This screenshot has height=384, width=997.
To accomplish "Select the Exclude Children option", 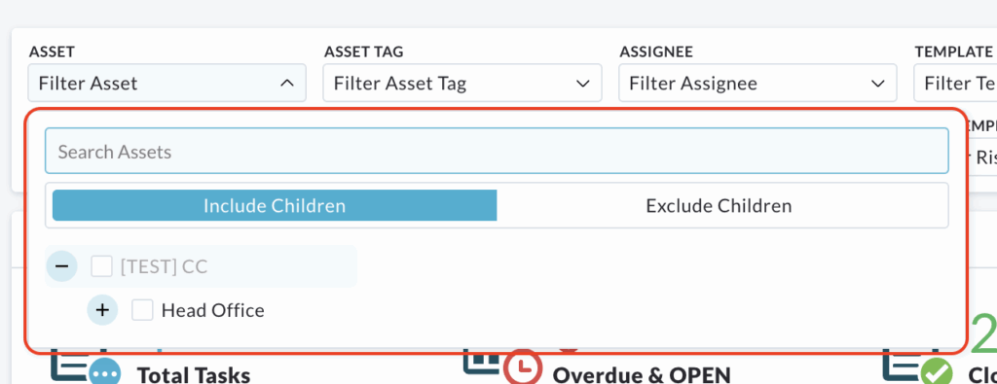I will [719, 206].
